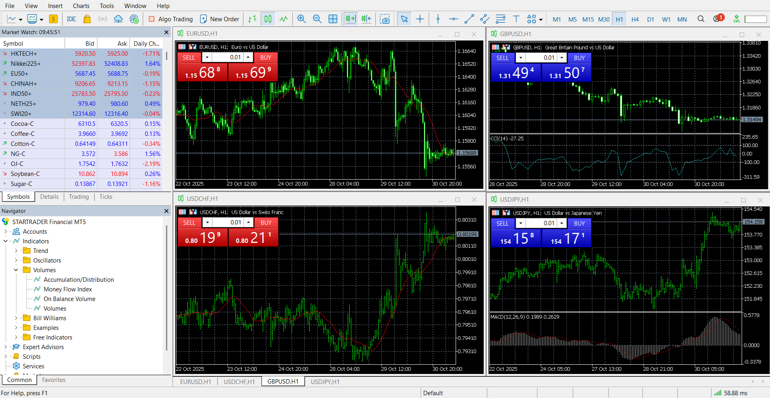Switch to the Favorites tab in Navigator

(54, 380)
